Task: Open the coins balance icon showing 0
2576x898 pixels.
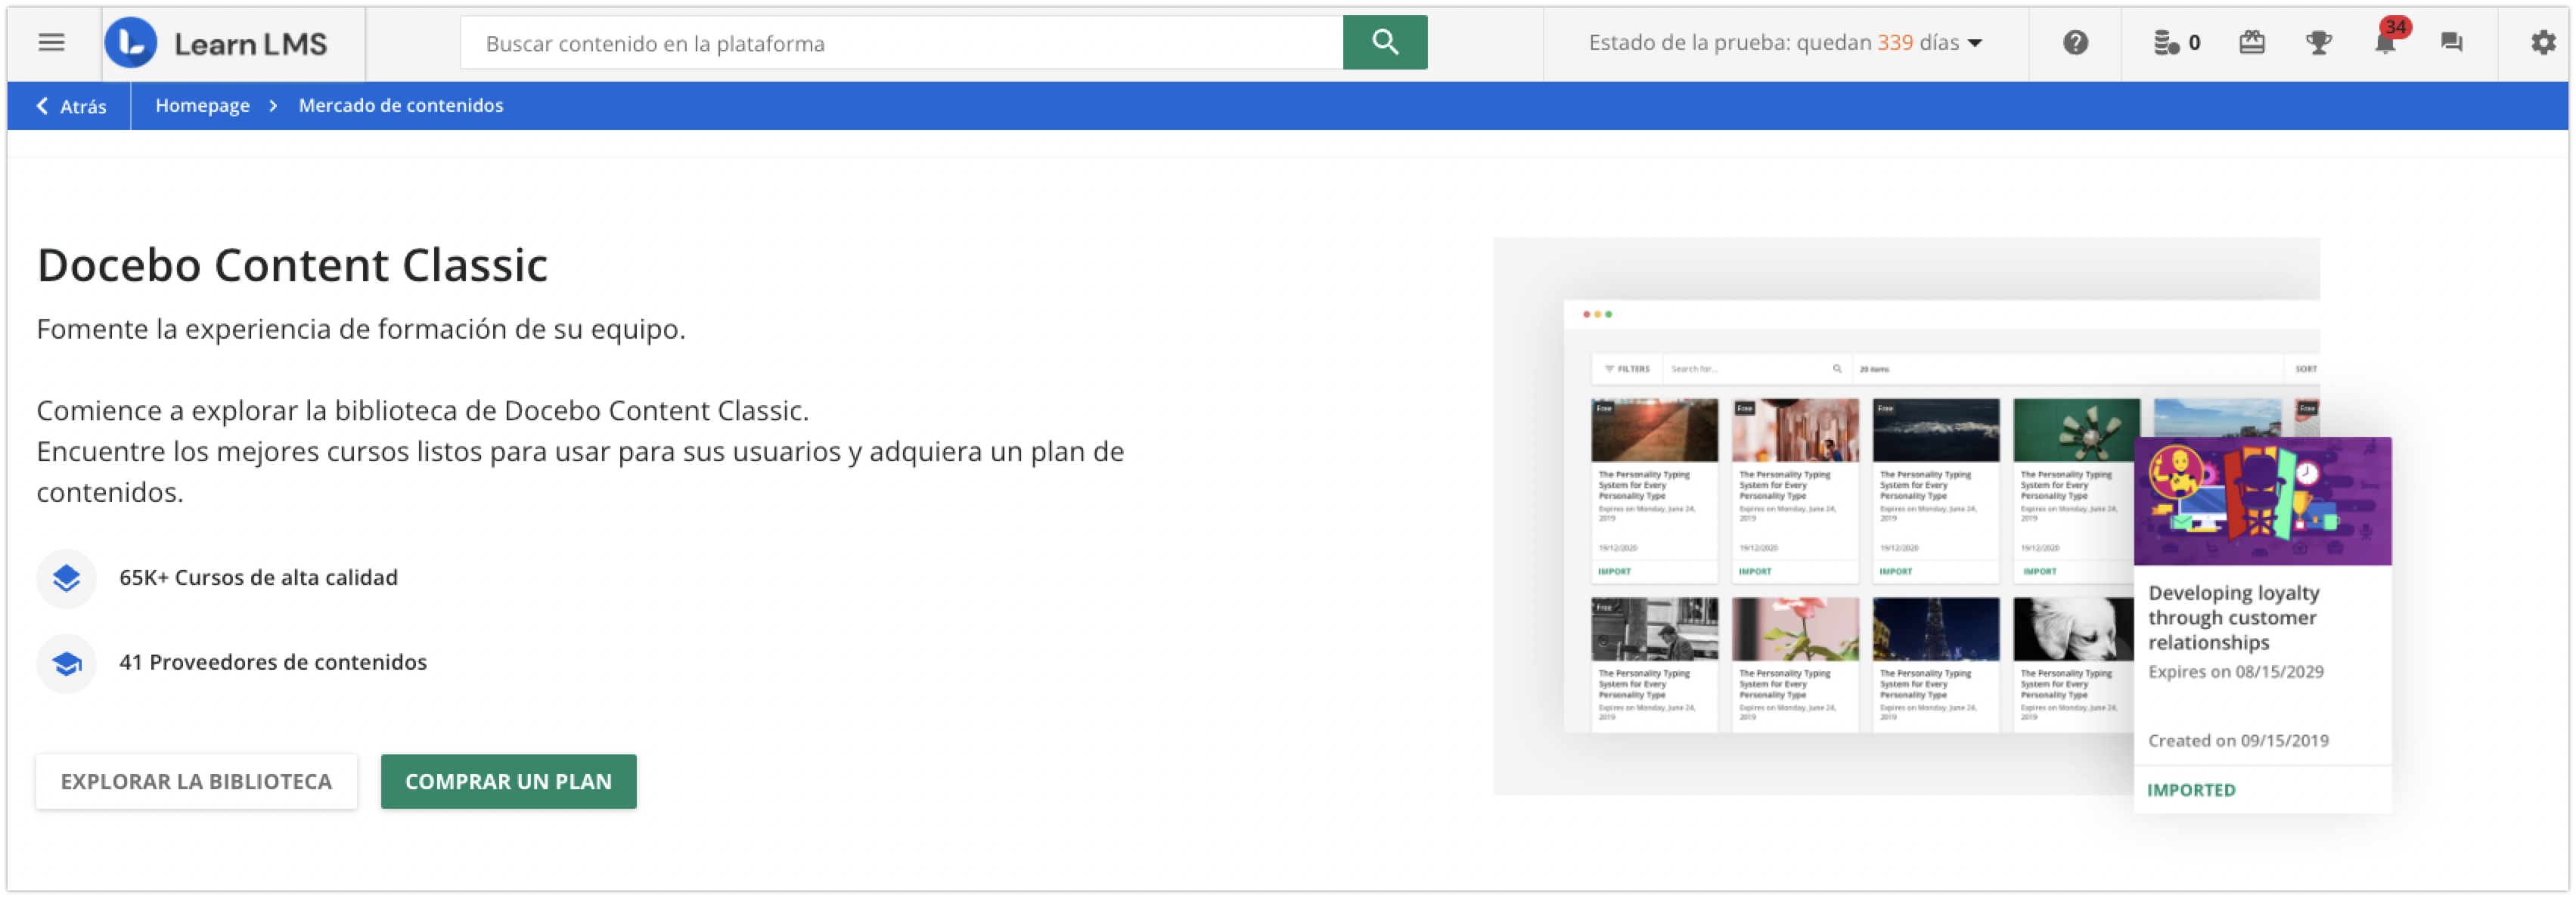Action: pos(2176,43)
